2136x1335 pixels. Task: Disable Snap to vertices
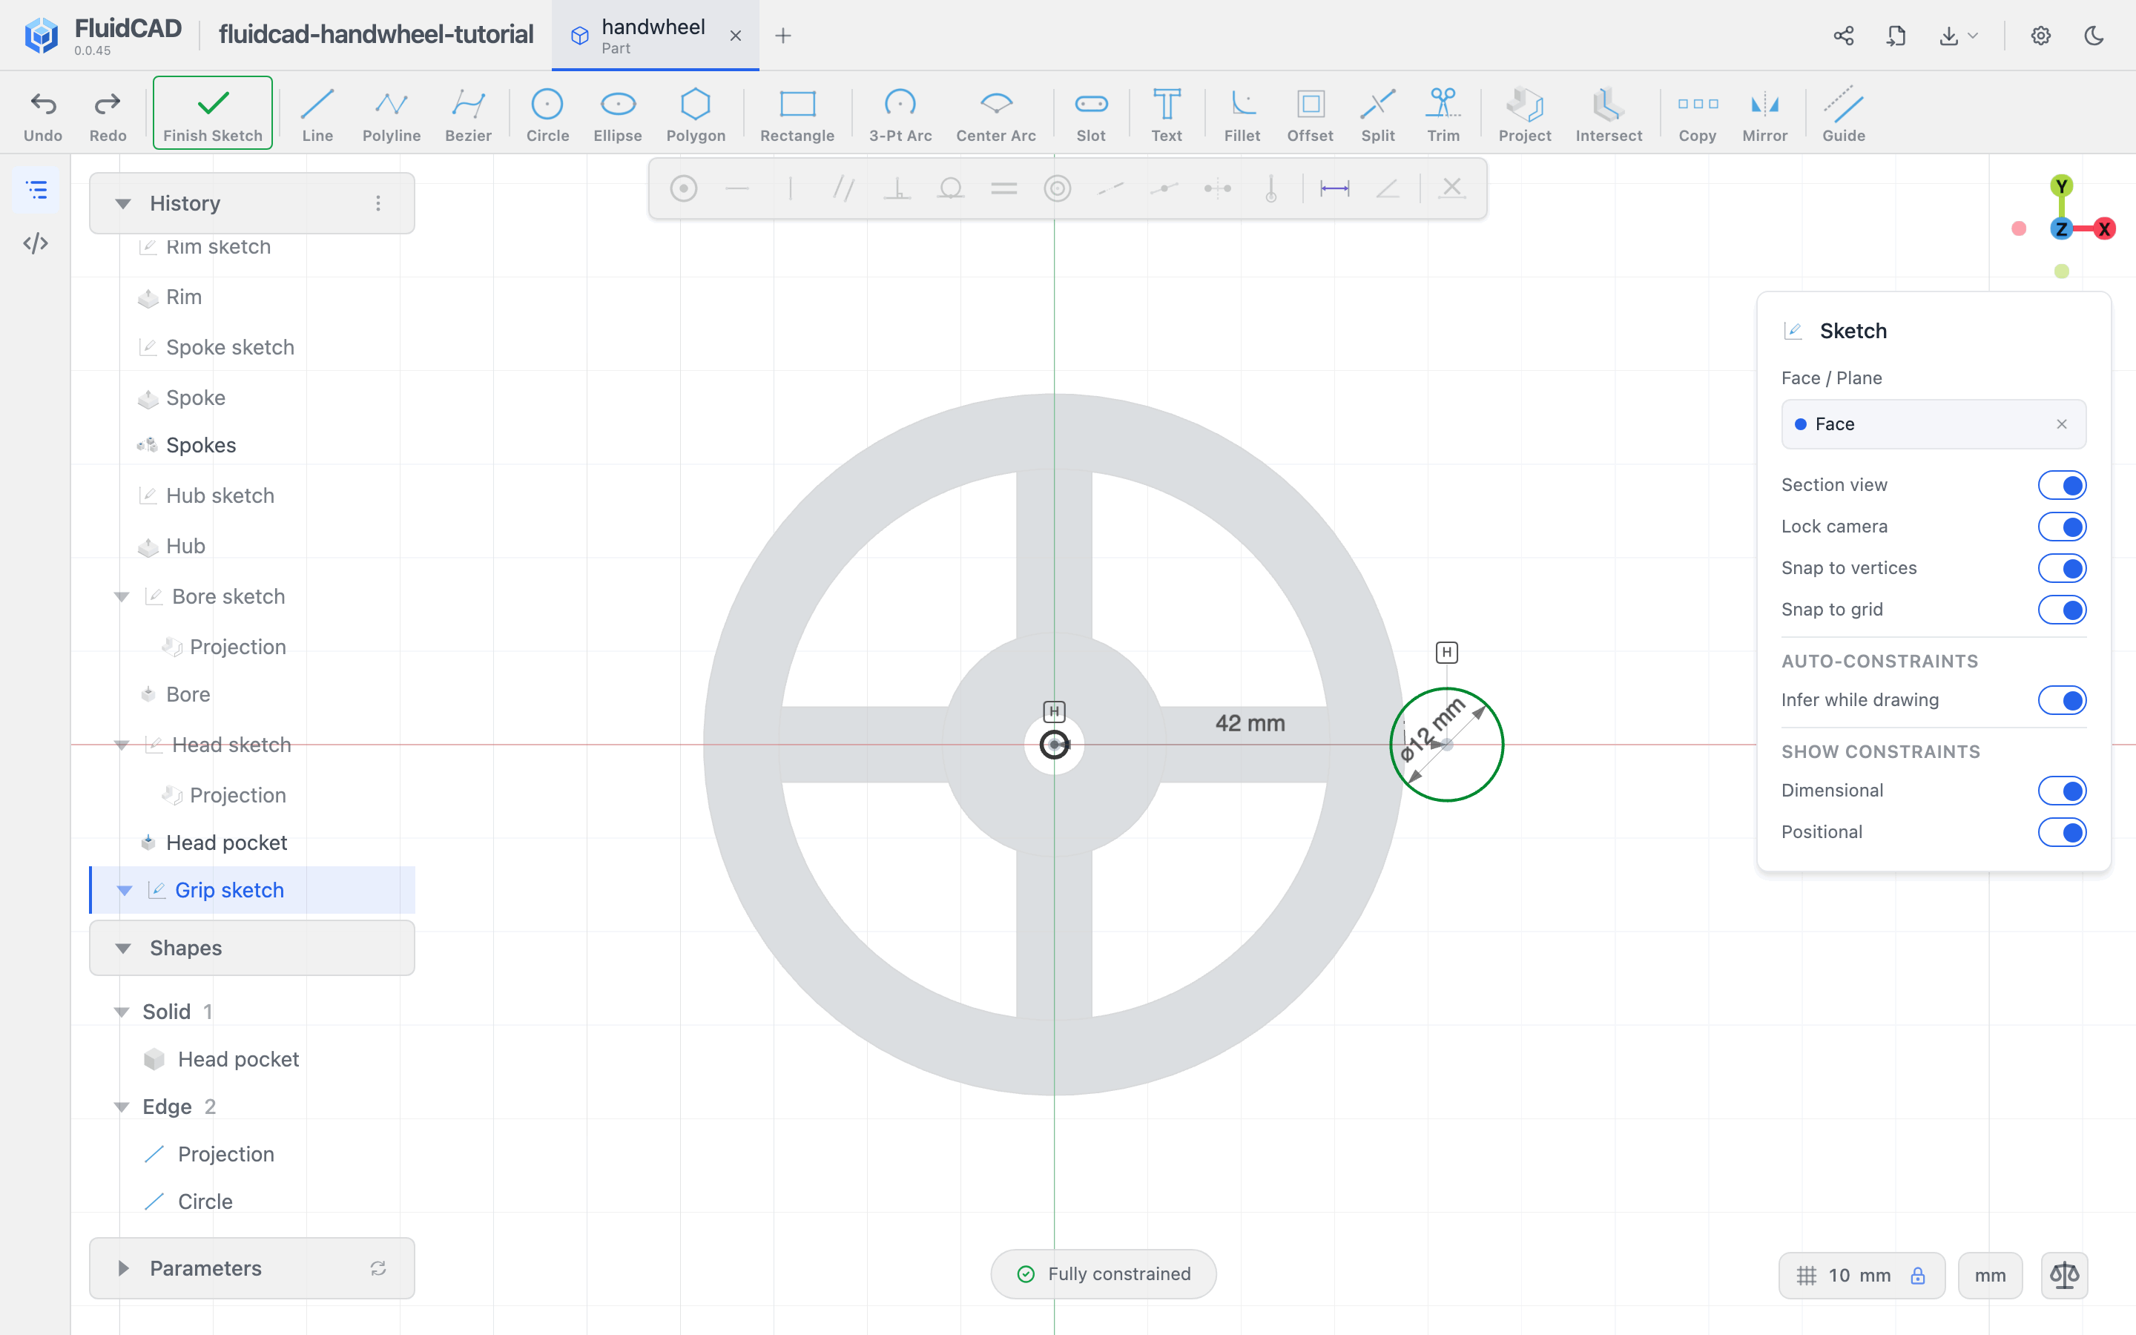[x=2062, y=567]
